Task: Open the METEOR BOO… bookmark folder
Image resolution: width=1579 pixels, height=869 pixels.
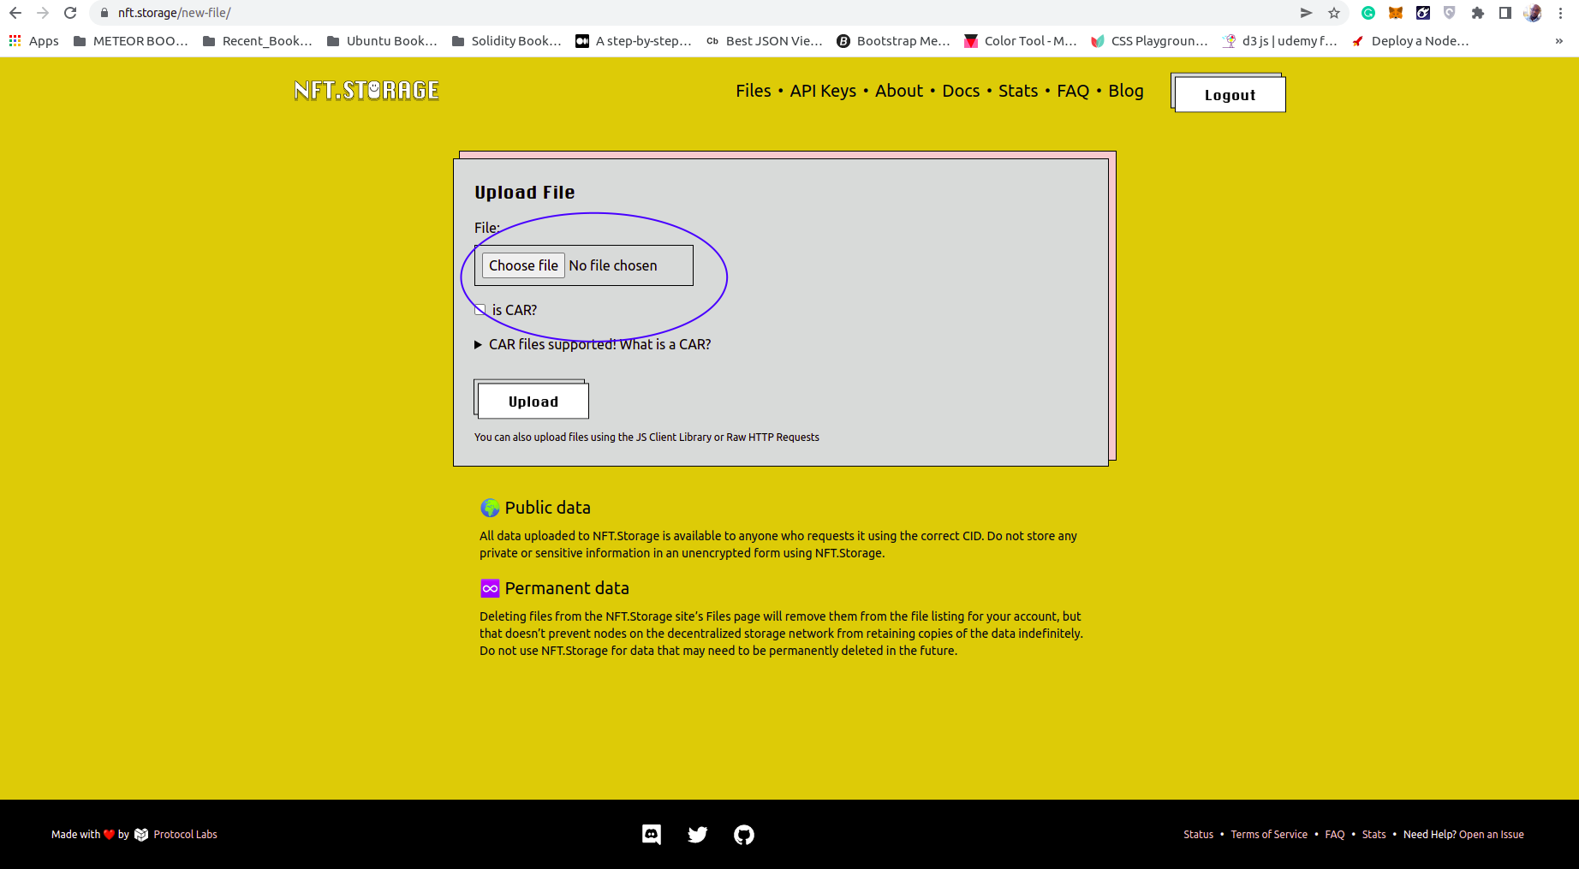Action: click(x=130, y=41)
